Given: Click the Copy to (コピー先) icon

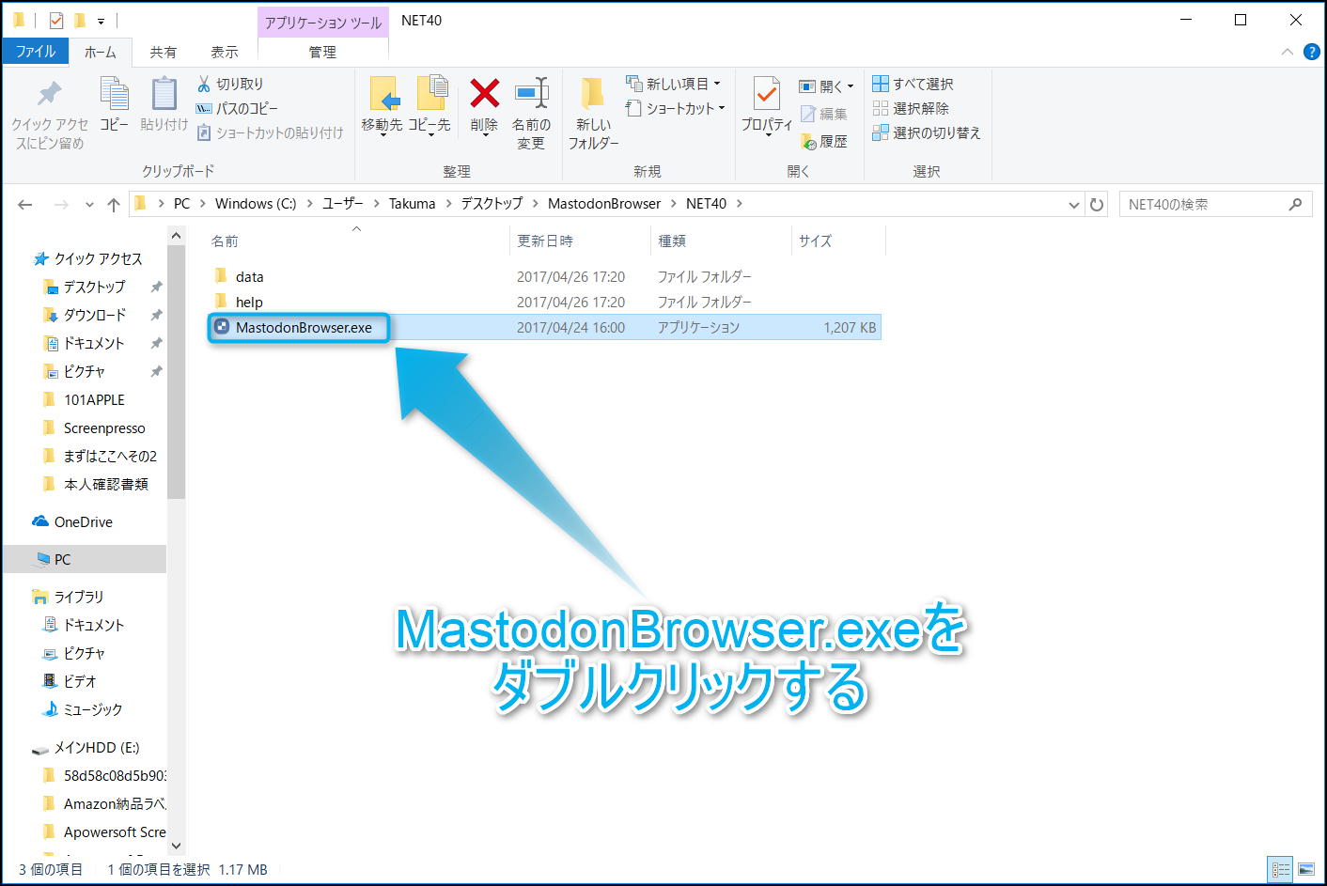Looking at the screenshot, I should [x=430, y=95].
